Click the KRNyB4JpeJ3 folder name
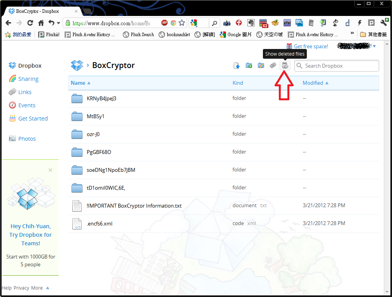The width and height of the screenshot is (392, 297). pyautogui.click(x=101, y=98)
